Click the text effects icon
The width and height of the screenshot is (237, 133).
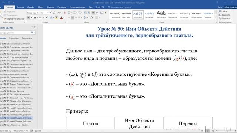(x=51, y=18)
